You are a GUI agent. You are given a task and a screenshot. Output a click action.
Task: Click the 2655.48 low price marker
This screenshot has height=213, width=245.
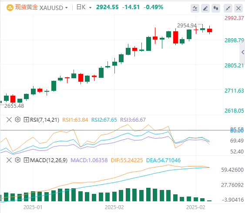14,106
